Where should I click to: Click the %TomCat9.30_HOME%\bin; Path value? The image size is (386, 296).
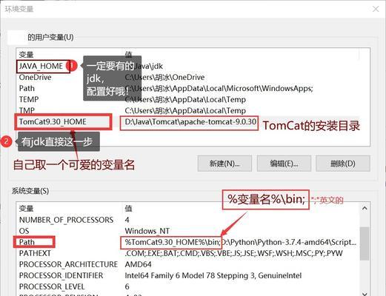(173, 242)
